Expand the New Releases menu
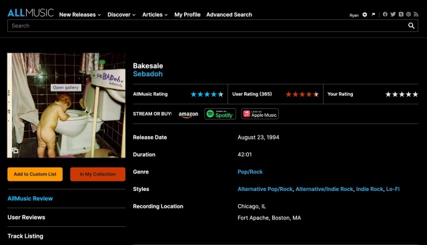Screen dimensions: 427x245 (x=80, y=15)
